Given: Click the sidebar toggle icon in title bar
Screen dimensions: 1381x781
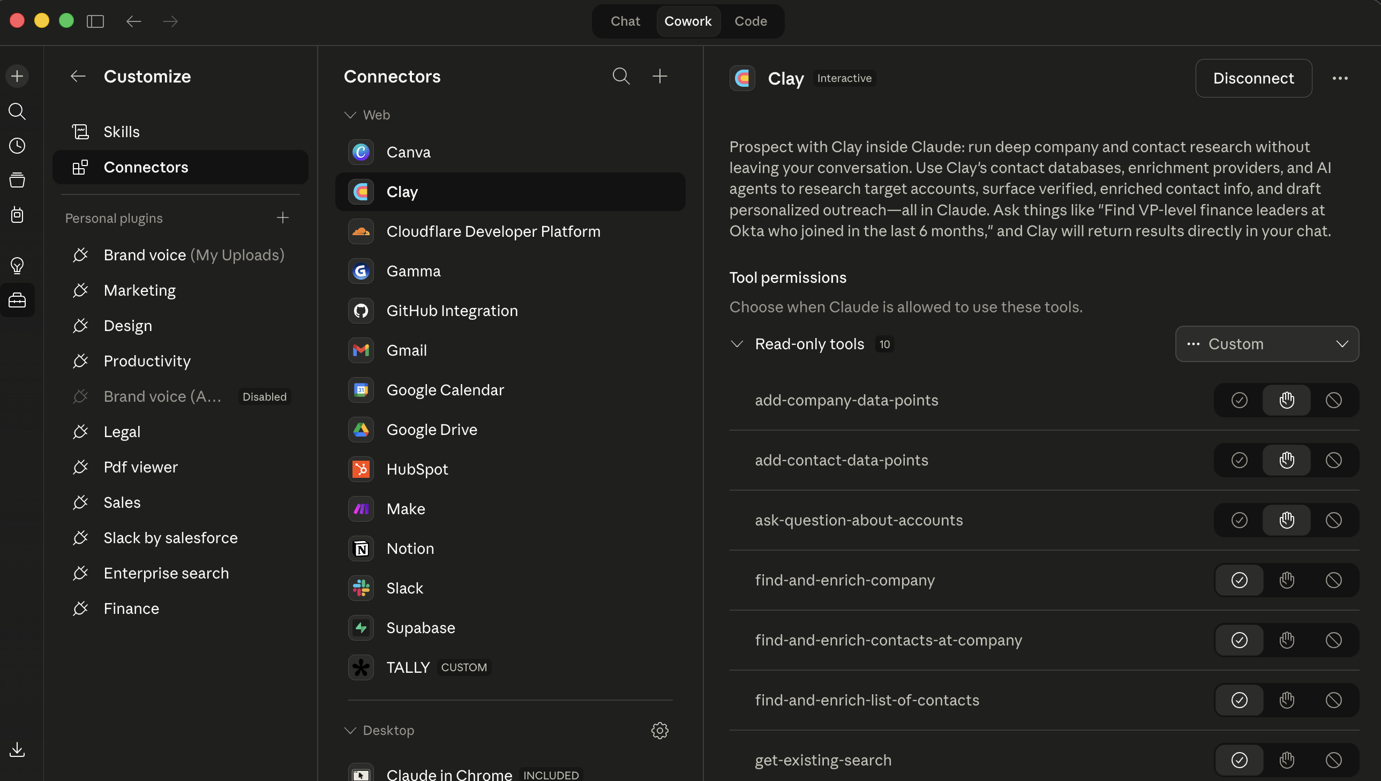Looking at the screenshot, I should [95, 21].
